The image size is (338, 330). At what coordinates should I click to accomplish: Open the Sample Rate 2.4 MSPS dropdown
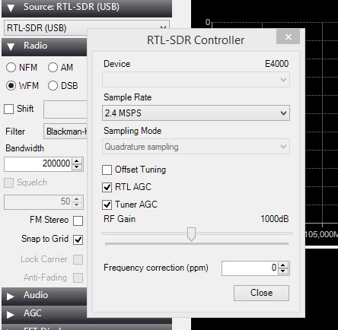coord(196,113)
